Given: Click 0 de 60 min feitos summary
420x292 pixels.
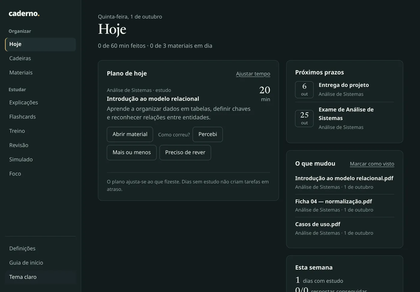Looking at the screenshot, I should (121, 46).
